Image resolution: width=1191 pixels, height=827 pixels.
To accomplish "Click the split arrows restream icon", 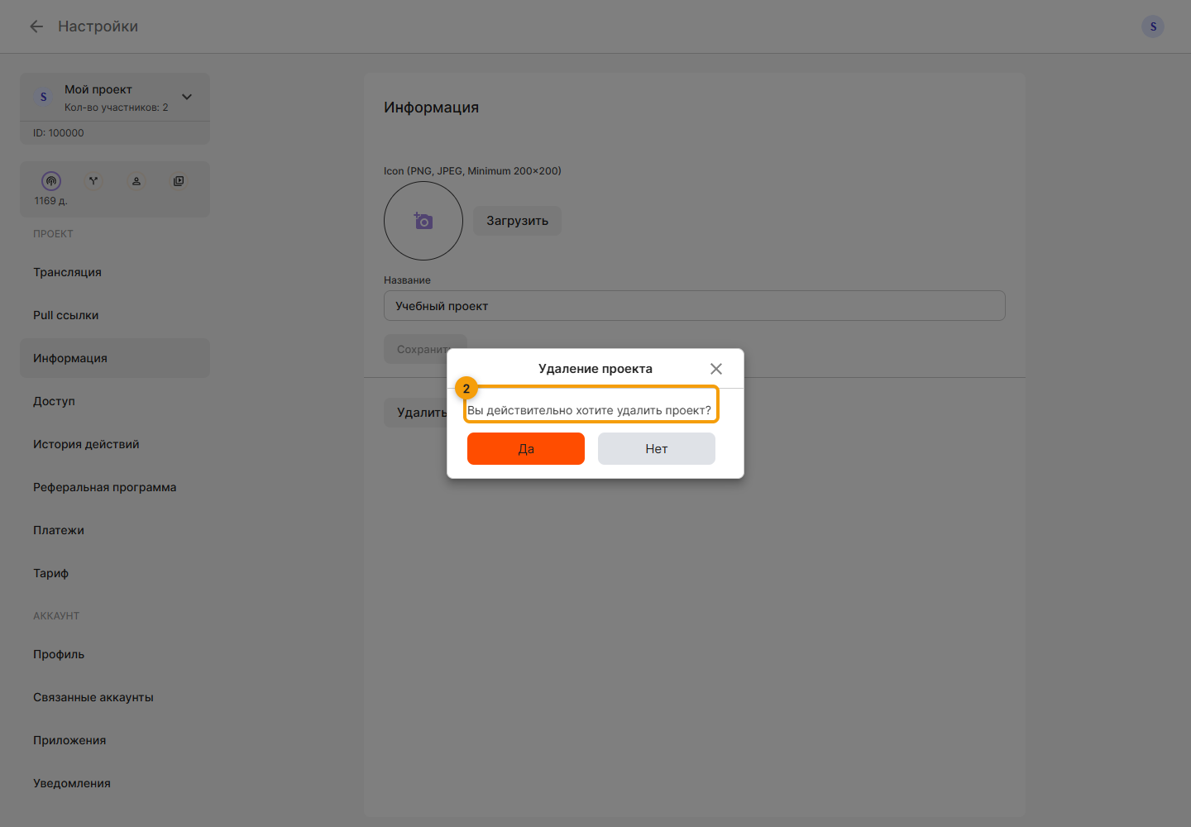I will tap(93, 181).
